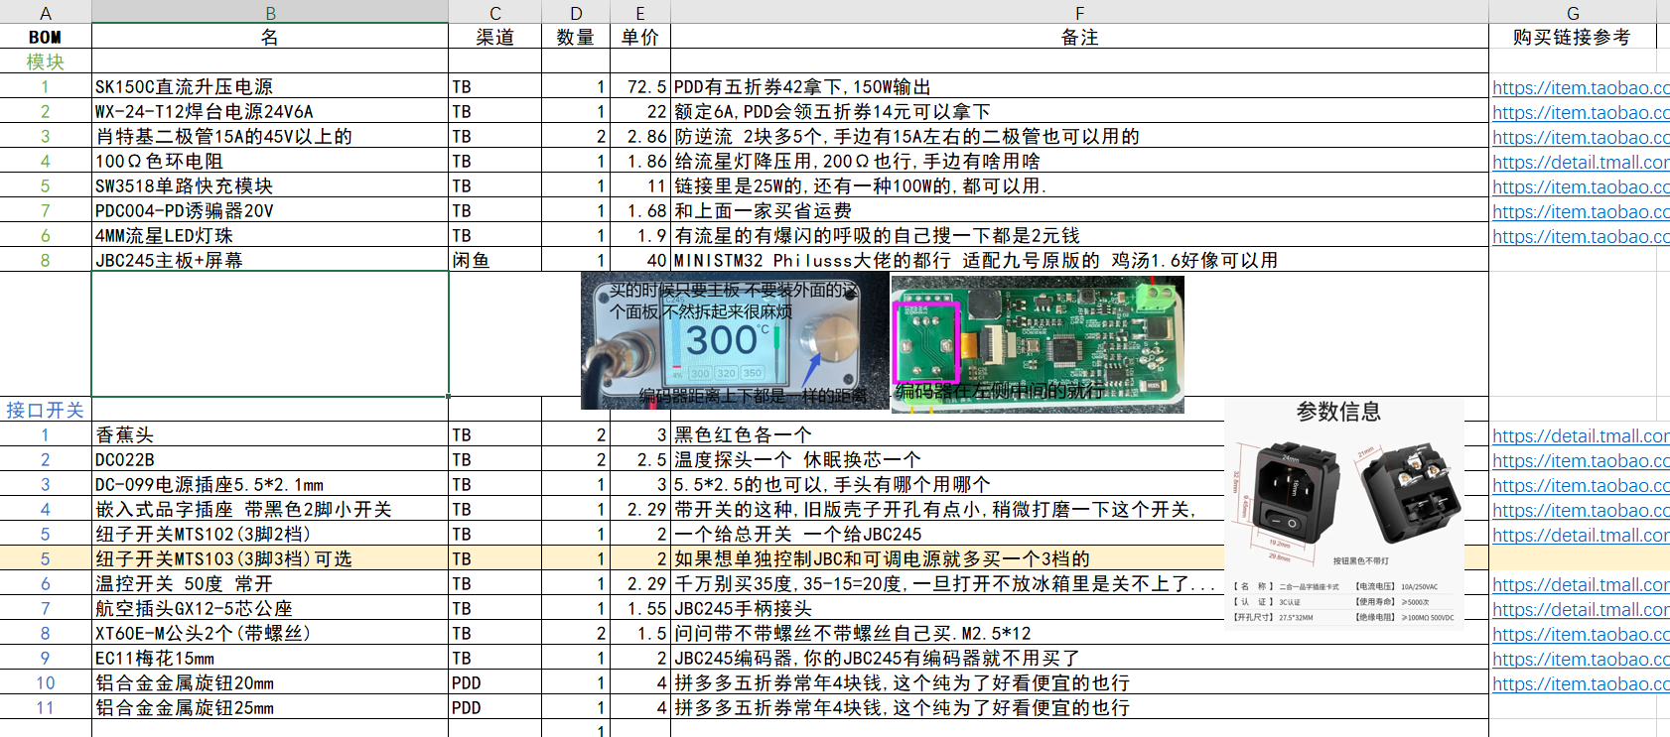This screenshot has height=737, width=1670.
Task: Select column G header
Action: [x=1573, y=12]
